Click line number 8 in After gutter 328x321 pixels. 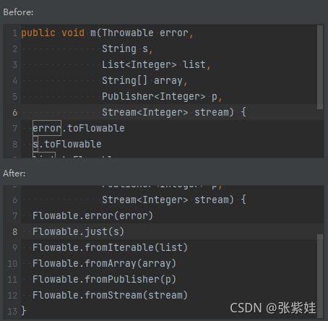tap(14, 232)
